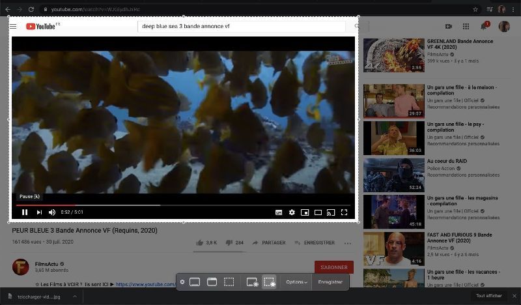Open the player settings gear
The width and height of the screenshot is (521, 305).
[292, 212]
